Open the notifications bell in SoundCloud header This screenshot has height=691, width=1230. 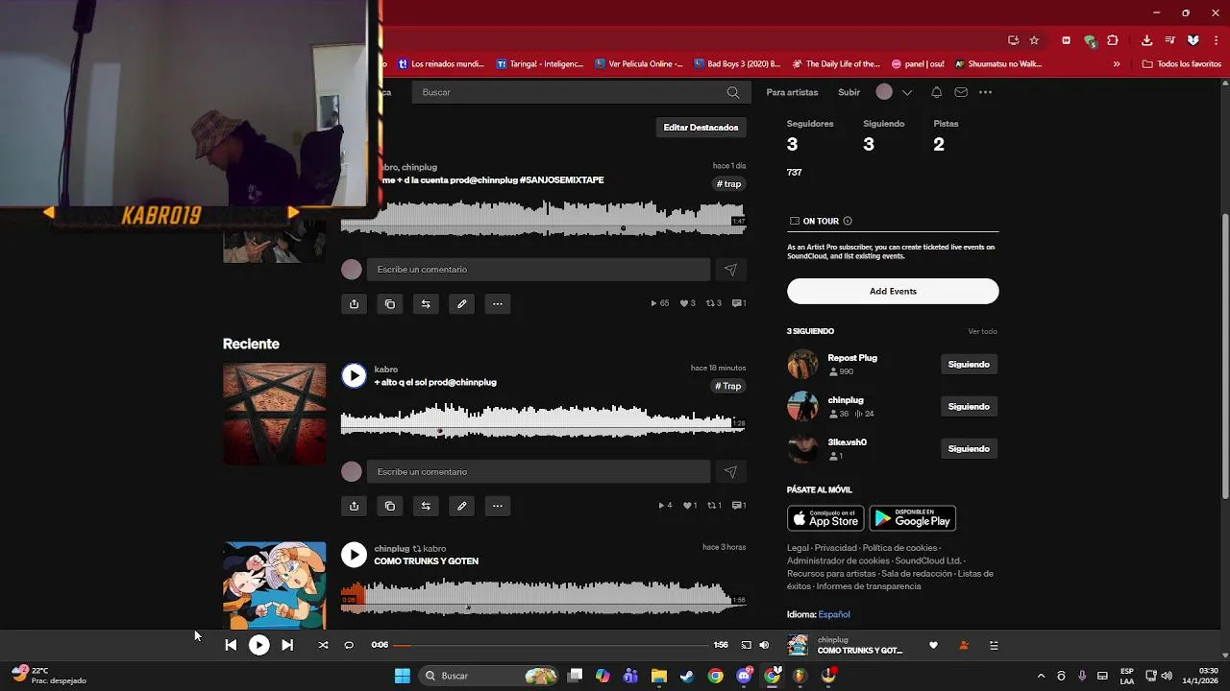(936, 92)
